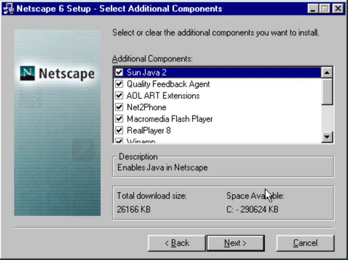
Task: Click the C: - 290624 KB space value
Action: click(x=252, y=209)
